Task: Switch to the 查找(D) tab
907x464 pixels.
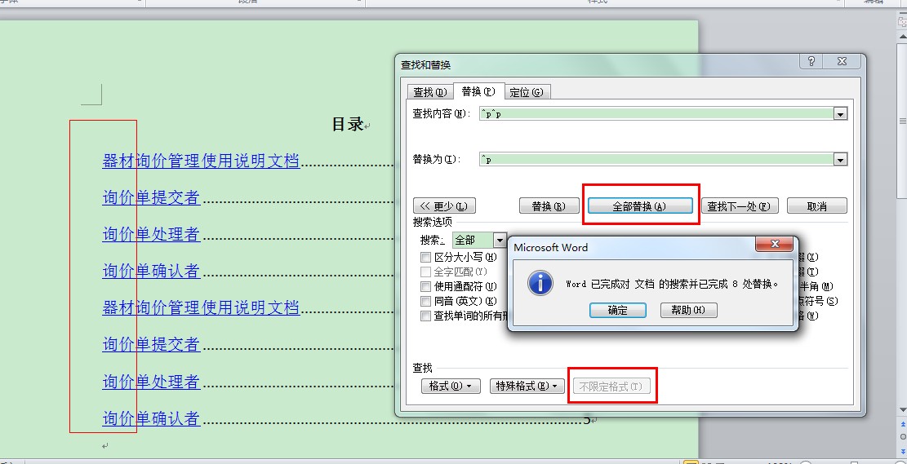Action: click(x=430, y=92)
